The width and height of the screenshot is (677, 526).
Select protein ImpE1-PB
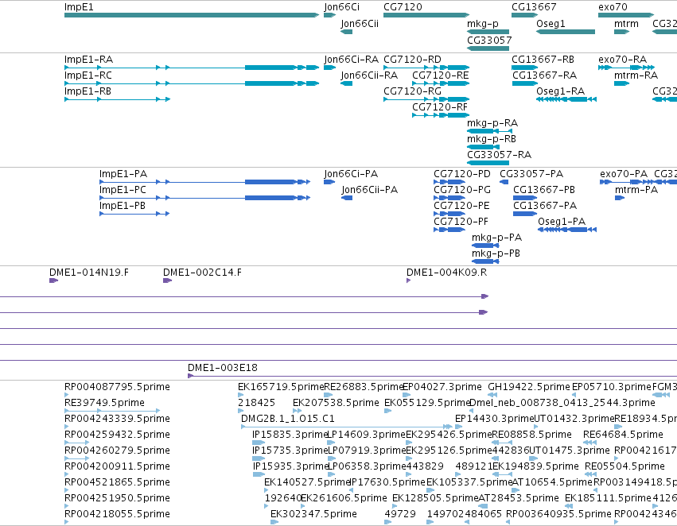click(x=134, y=214)
